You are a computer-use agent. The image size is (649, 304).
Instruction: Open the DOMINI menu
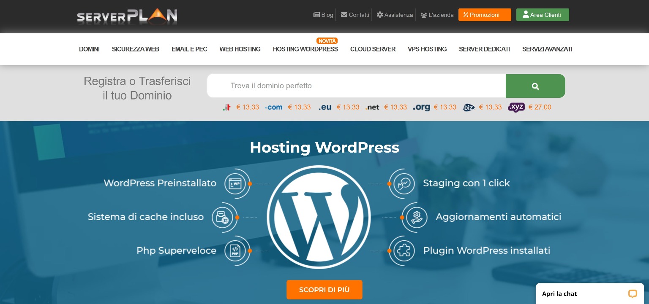click(x=89, y=49)
